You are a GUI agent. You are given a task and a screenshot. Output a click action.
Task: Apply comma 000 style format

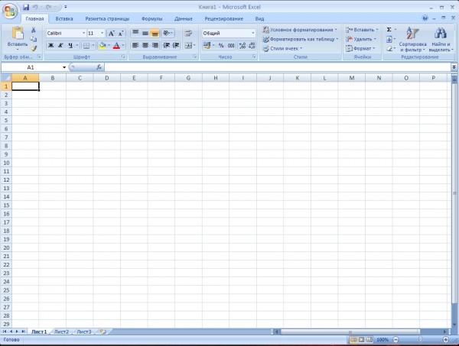(x=231, y=45)
